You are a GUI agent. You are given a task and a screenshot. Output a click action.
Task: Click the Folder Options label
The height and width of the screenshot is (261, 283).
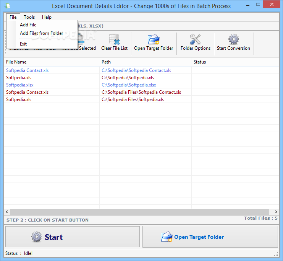pos(196,48)
